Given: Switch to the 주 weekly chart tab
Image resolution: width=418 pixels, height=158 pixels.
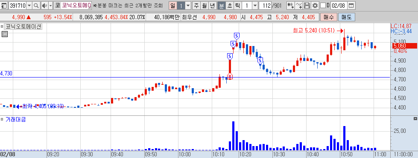Looking at the screenshot, I should tap(196, 5).
